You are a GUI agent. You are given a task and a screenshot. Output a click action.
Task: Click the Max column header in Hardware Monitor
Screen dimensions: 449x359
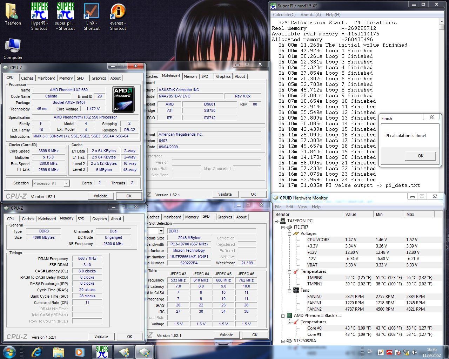[x=419, y=215]
